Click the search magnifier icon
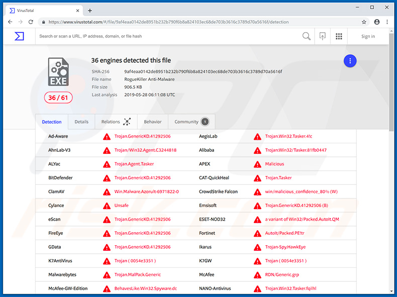The image size is (397, 297). (x=307, y=36)
